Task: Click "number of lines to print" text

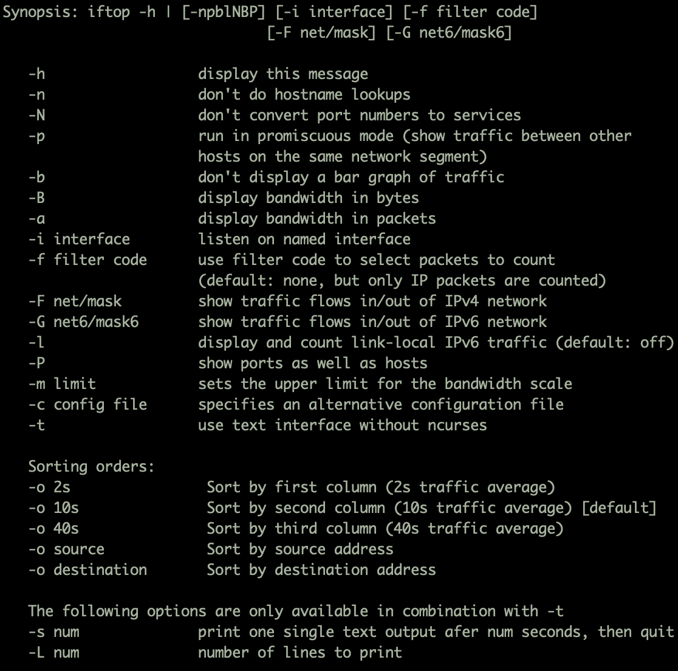Action: [x=300, y=653]
